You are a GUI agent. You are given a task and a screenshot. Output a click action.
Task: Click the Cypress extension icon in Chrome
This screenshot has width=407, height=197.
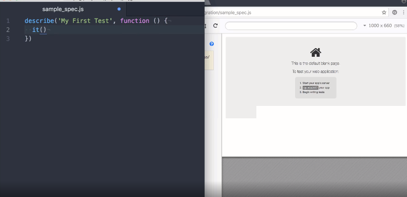(x=395, y=12)
